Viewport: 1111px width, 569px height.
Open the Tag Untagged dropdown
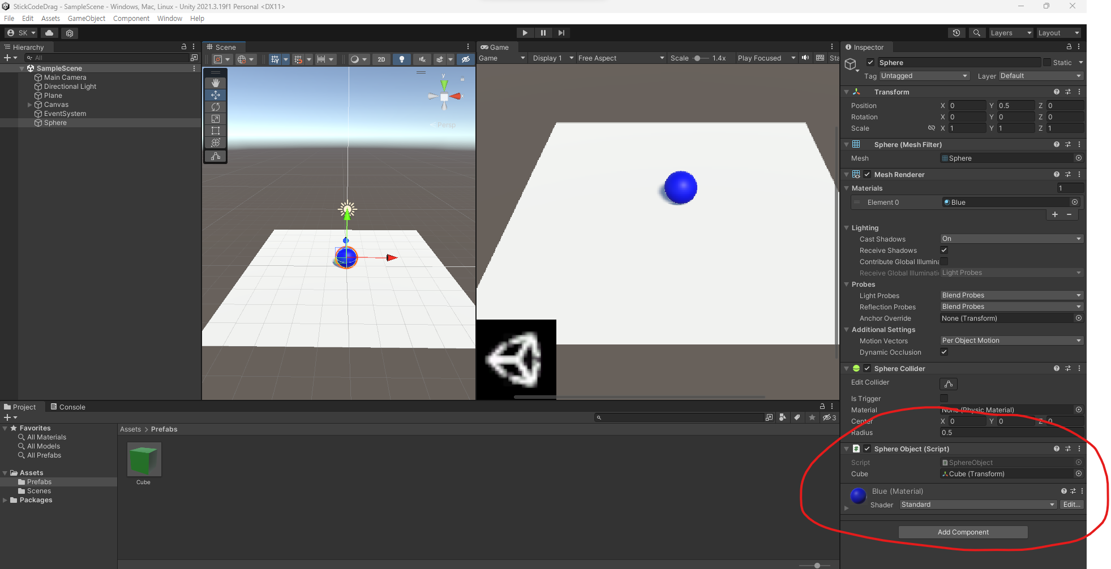tap(924, 76)
